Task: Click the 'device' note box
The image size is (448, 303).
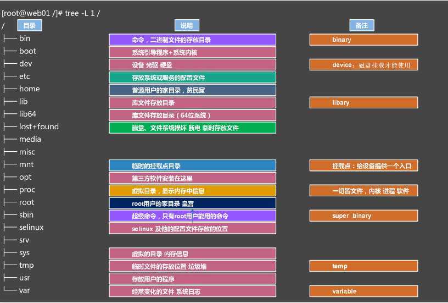Action: 363,65
